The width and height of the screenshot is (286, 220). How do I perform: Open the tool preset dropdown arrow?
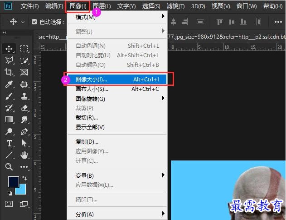point(23,22)
